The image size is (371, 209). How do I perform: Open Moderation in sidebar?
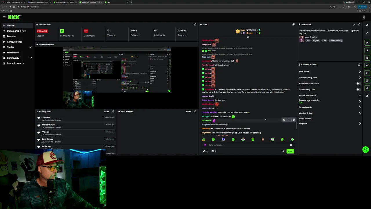coord(17,53)
